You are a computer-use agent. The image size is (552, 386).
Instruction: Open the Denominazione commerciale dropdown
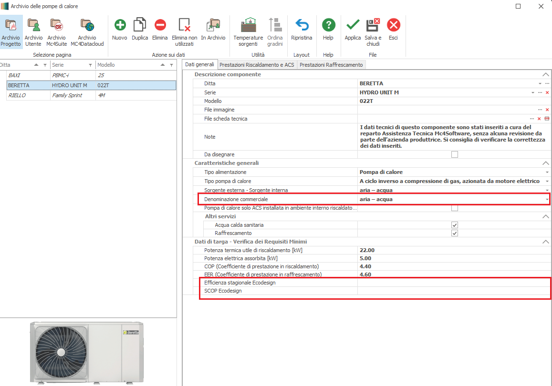pos(547,199)
